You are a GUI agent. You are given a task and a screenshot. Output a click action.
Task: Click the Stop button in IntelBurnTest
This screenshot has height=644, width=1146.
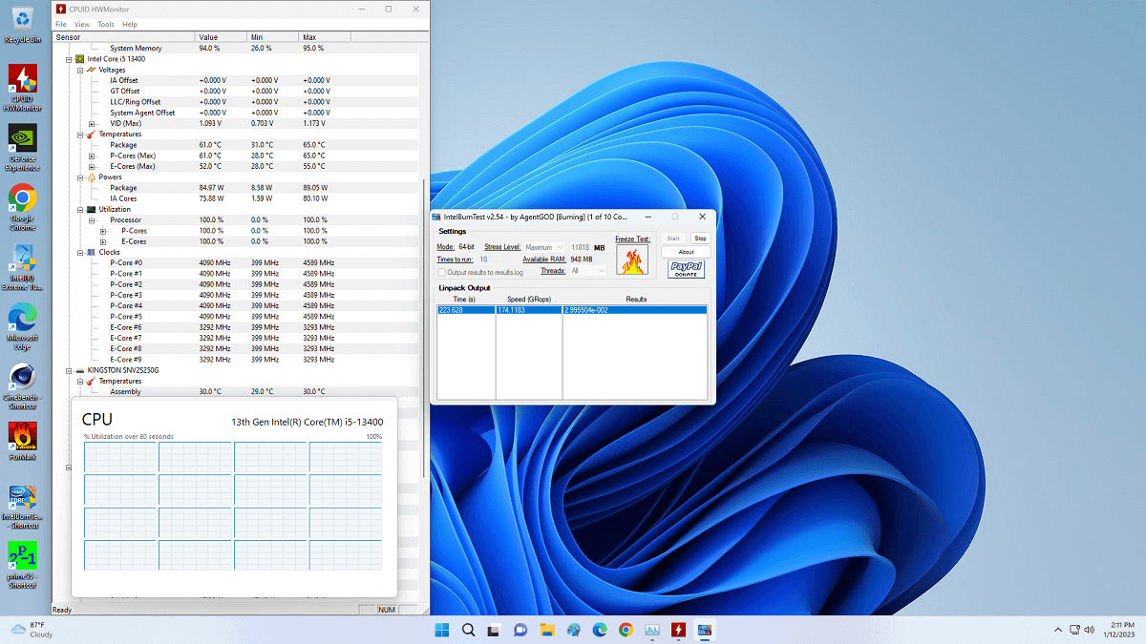[700, 239]
